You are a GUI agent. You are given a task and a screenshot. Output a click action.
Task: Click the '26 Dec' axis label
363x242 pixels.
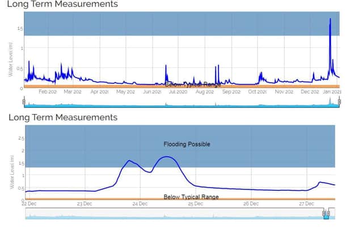pos(251,203)
